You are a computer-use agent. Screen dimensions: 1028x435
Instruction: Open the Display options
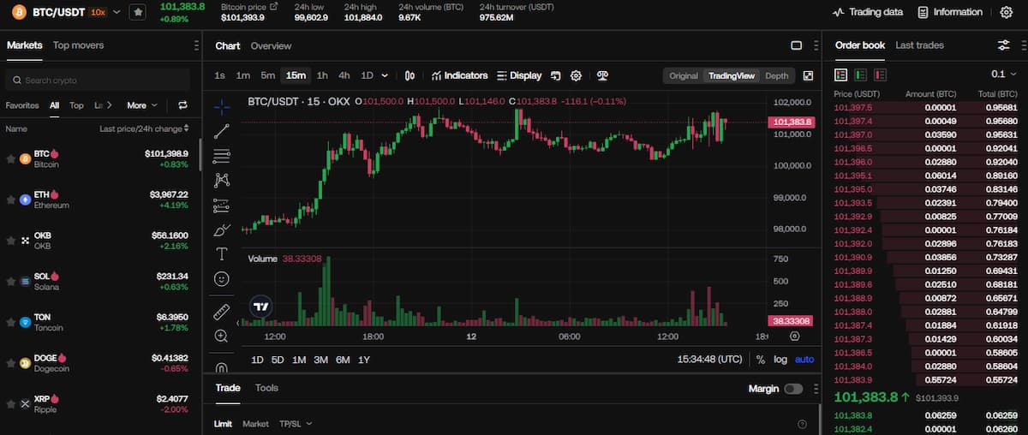click(x=519, y=75)
